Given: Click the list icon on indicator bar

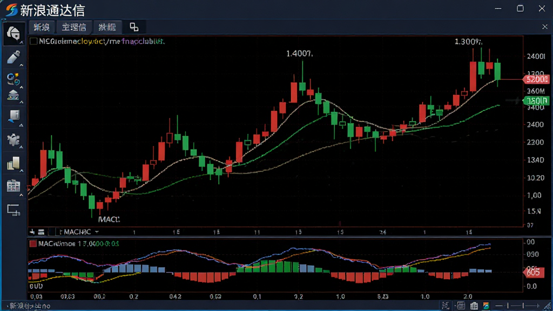Looking at the screenshot, I should click(41, 232).
